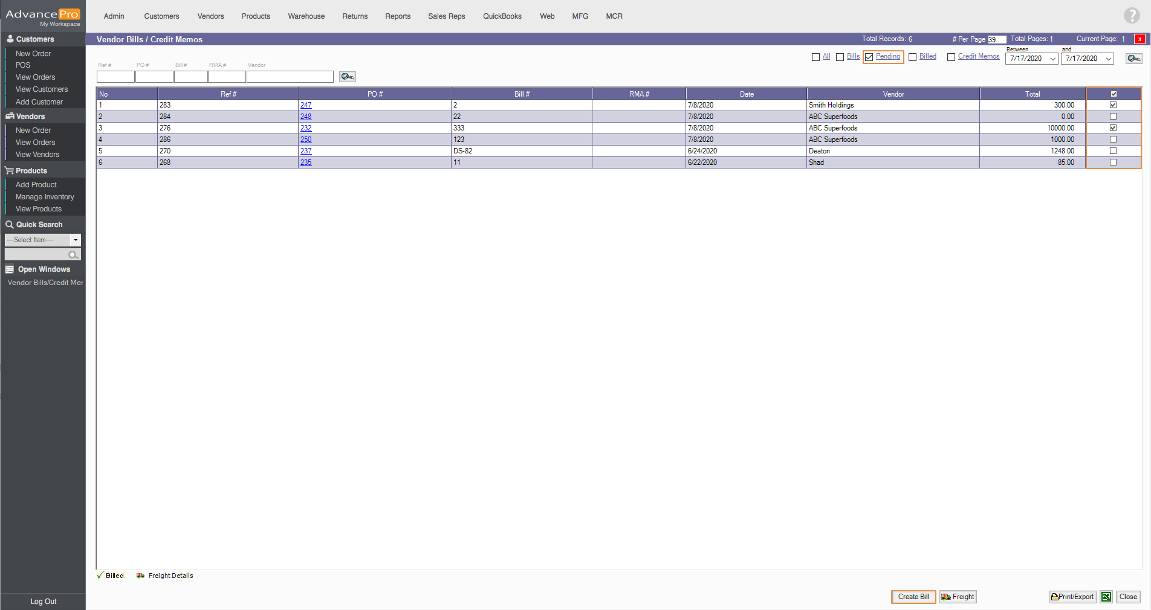Click the Quick Search magnifier icon

click(x=73, y=255)
